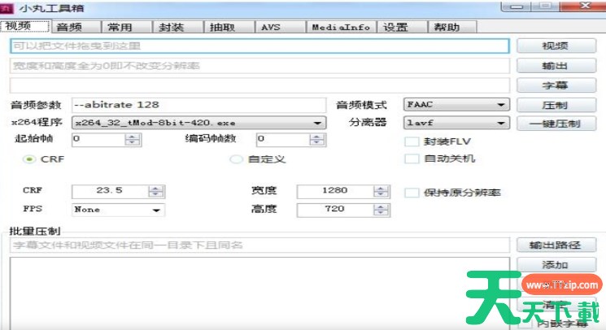Decrease the 宽度 width value with down arrow
The width and height of the screenshot is (606, 330).
click(x=381, y=195)
